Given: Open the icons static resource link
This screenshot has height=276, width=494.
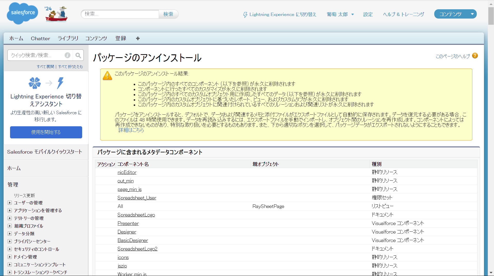Looking at the screenshot, I should 123,257.
